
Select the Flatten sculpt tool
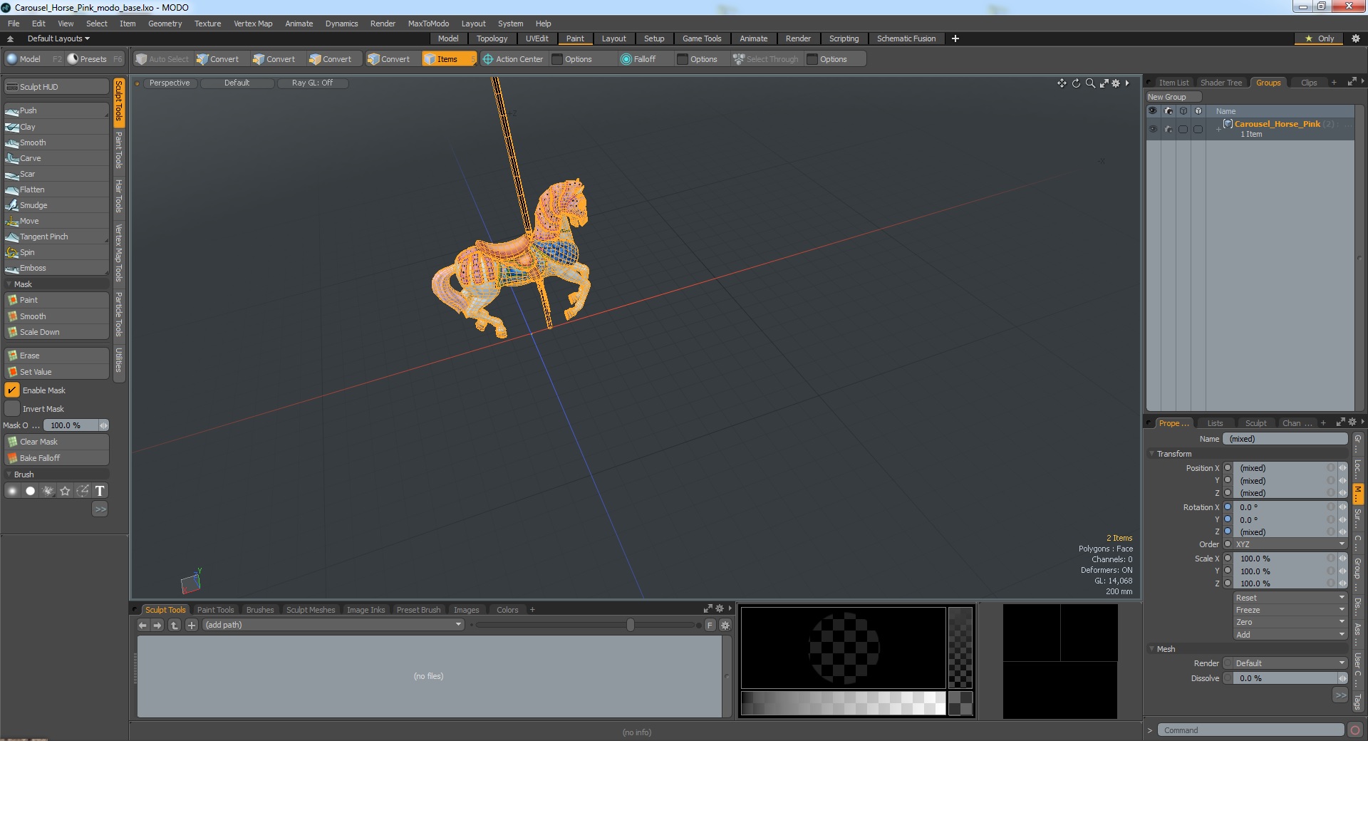click(x=56, y=190)
